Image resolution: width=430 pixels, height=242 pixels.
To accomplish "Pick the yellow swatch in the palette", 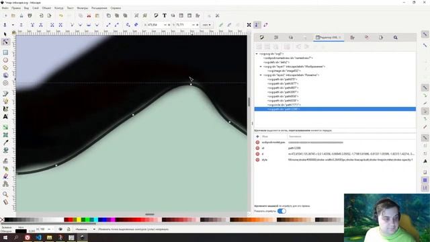I will click(79, 220).
